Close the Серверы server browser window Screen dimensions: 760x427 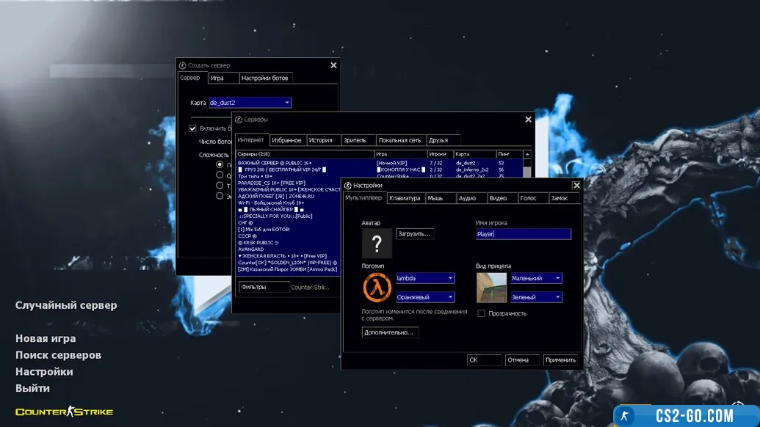[528, 119]
